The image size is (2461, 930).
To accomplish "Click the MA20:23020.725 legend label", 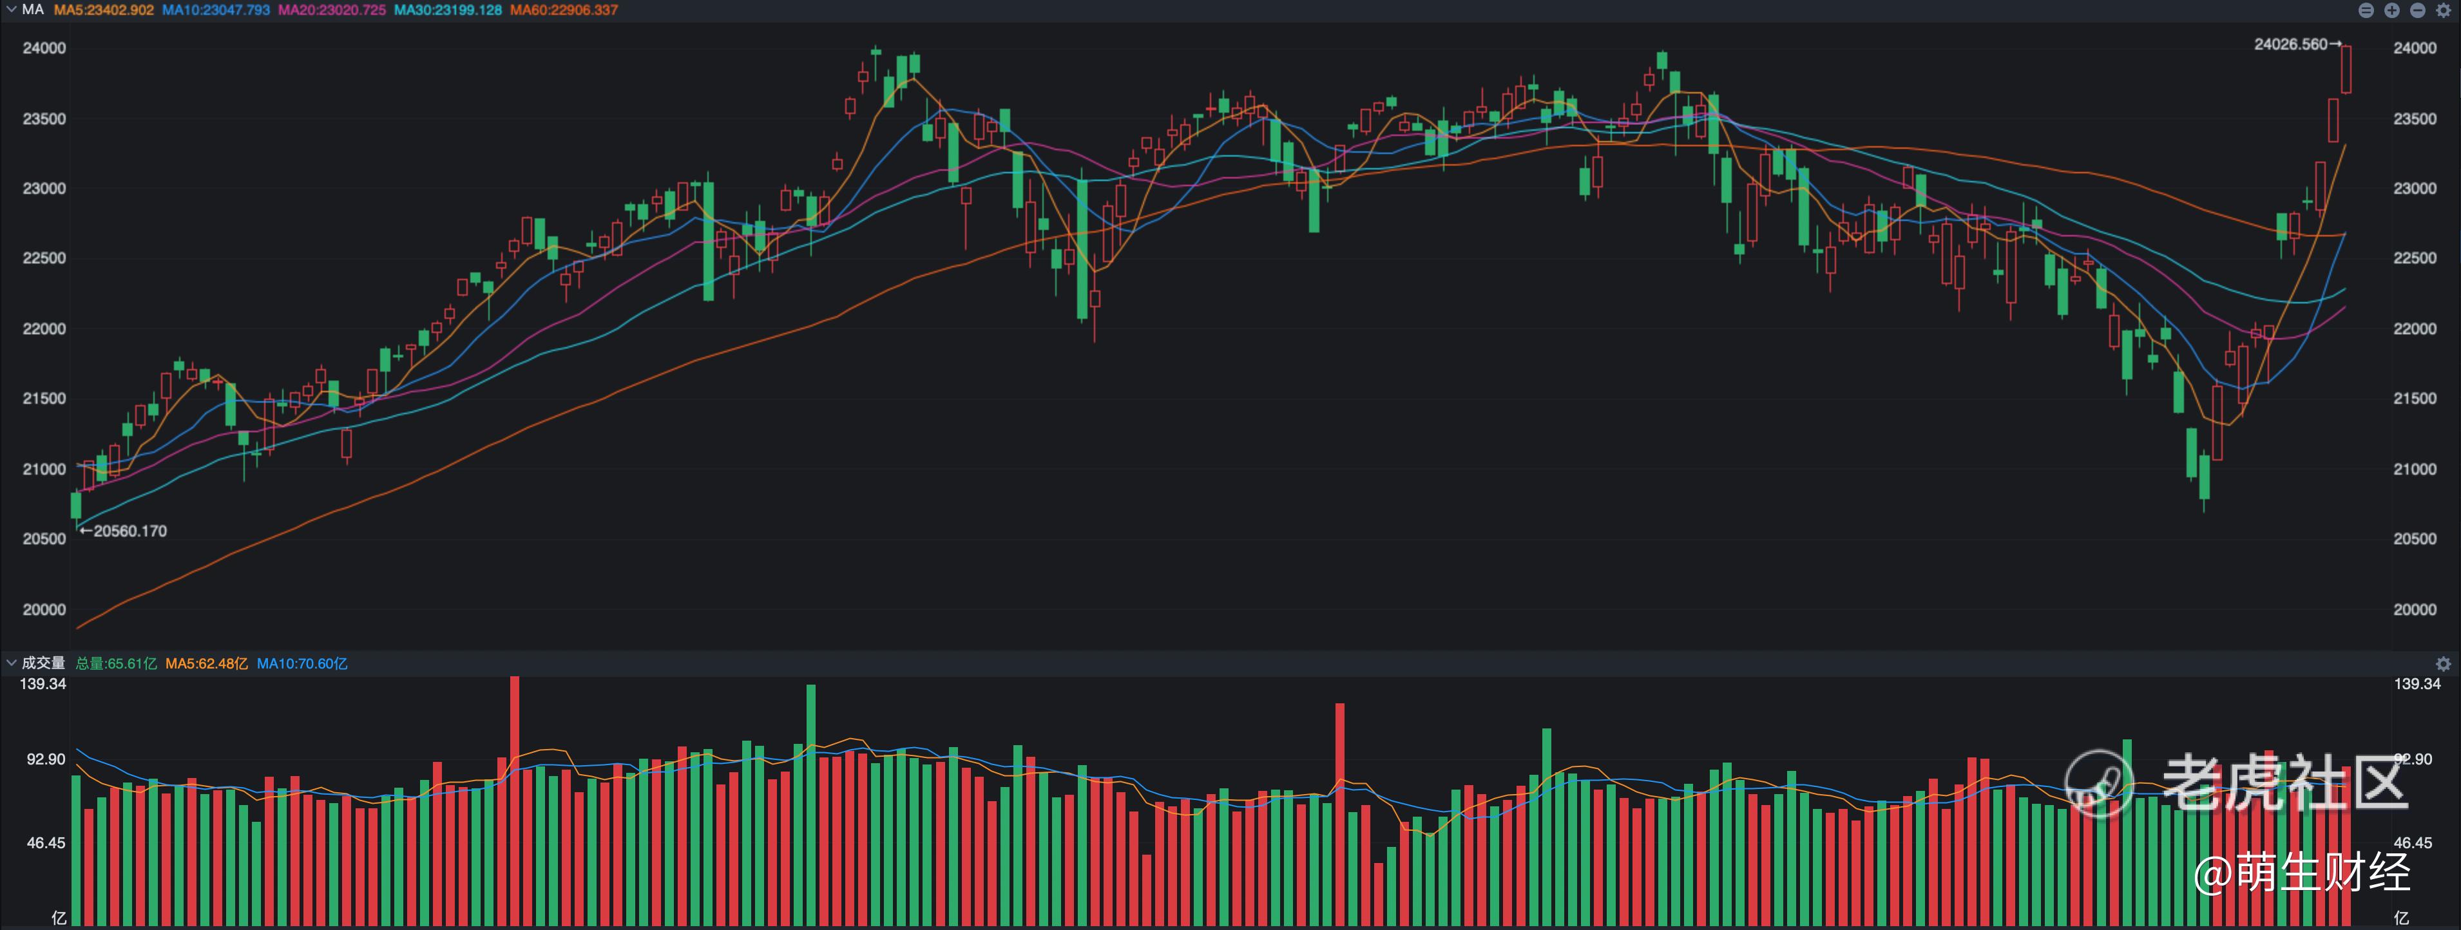I will click(x=332, y=10).
